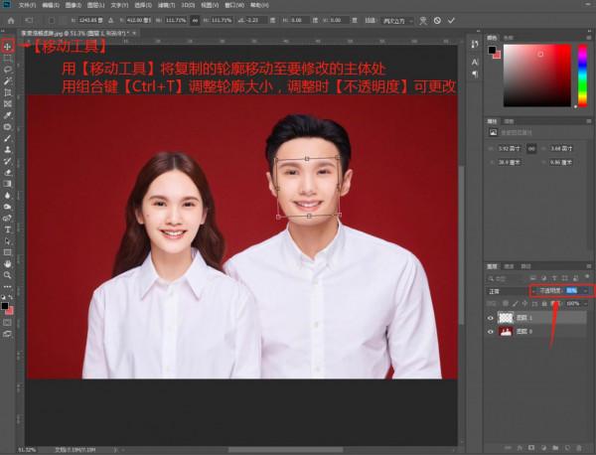Cancel the transform with the circle-slash icon

tap(437, 20)
